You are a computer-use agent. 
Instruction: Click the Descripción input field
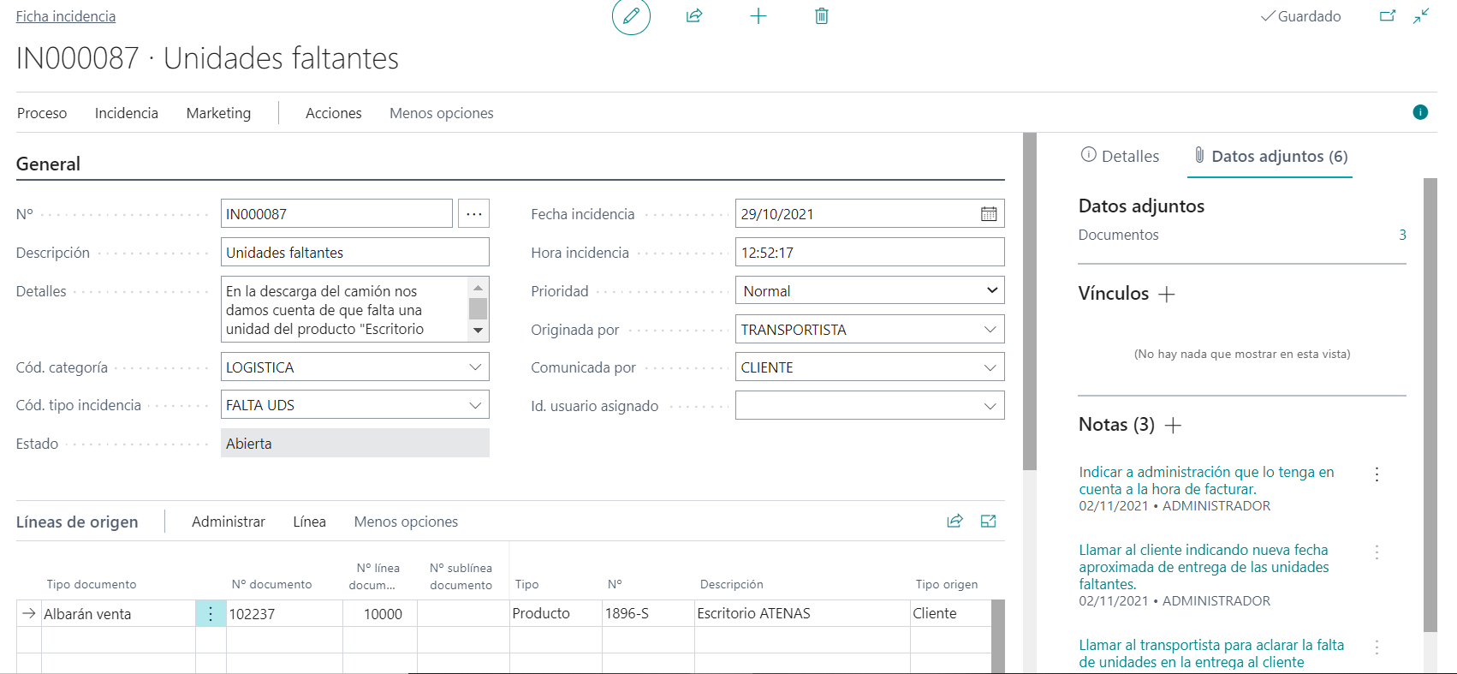pos(354,253)
